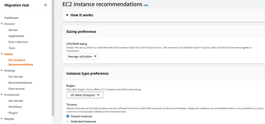
Task: Open the US West (Oregon) region dropdown
Action: coord(85,95)
